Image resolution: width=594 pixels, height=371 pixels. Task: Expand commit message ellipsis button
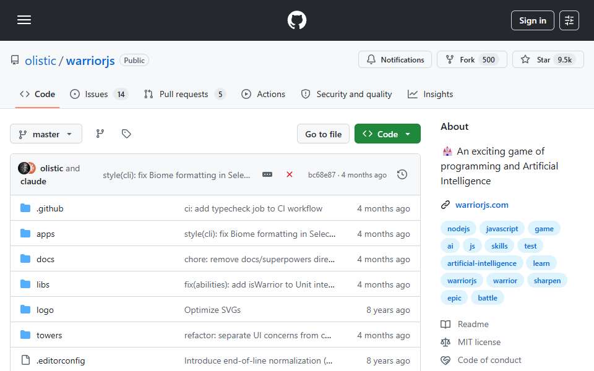click(267, 174)
